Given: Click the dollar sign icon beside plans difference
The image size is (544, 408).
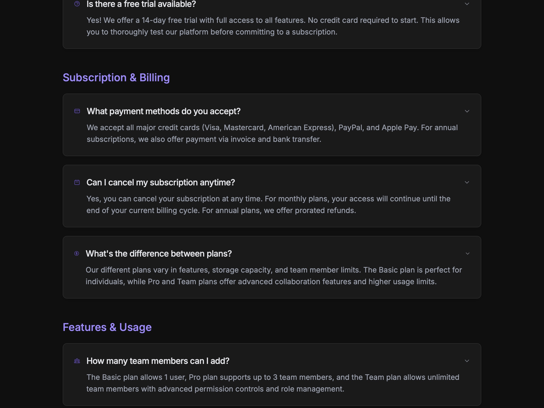Looking at the screenshot, I should 77,254.
